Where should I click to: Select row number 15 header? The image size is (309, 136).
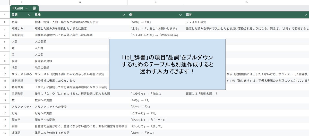pos(5,107)
